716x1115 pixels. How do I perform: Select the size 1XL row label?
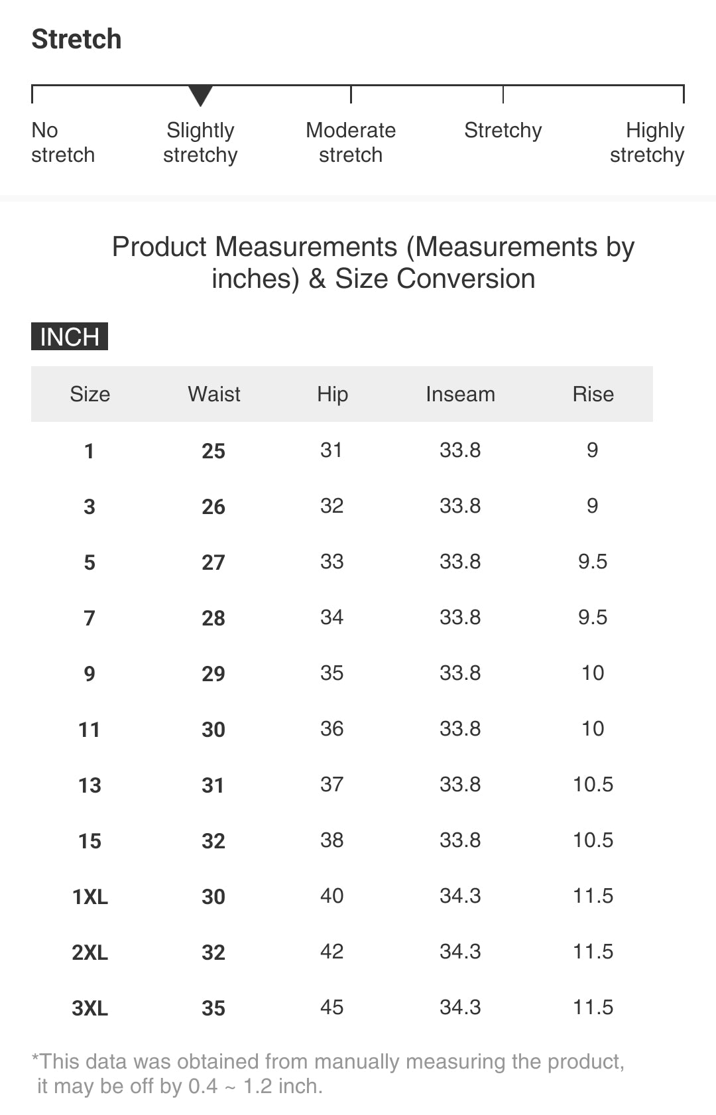click(90, 897)
